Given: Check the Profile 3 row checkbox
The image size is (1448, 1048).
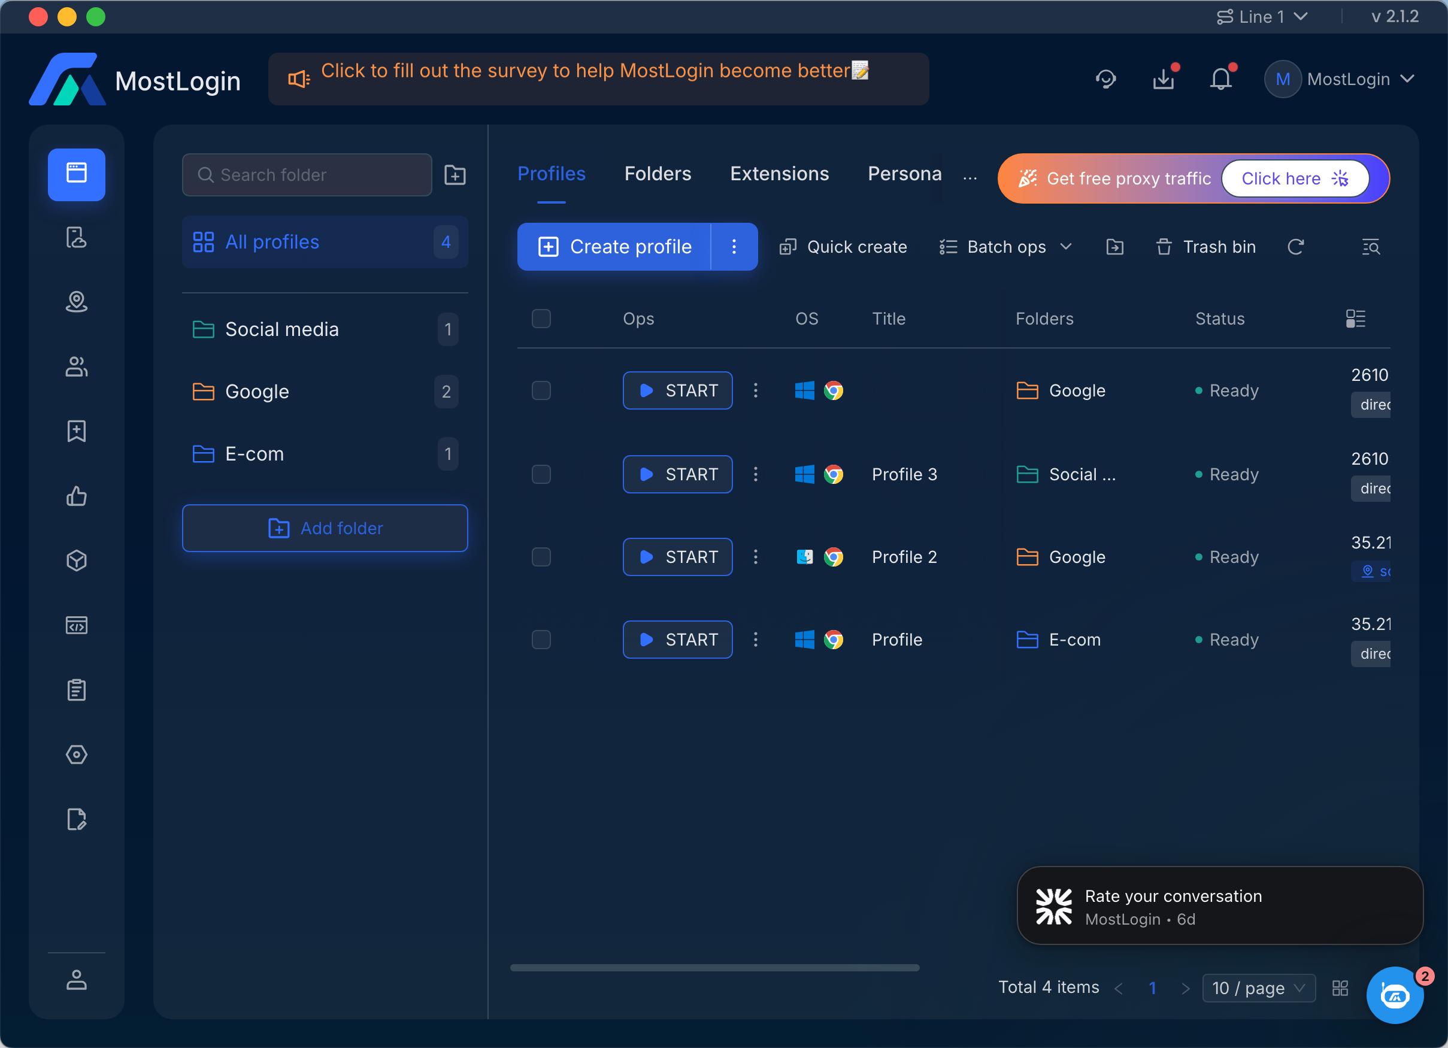Looking at the screenshot, I should tap(541, 474).
